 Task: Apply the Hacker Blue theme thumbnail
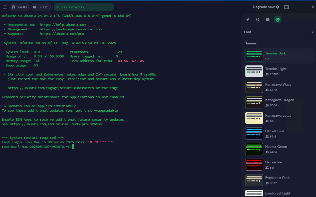pyautogui.click(x=254, y=134)
